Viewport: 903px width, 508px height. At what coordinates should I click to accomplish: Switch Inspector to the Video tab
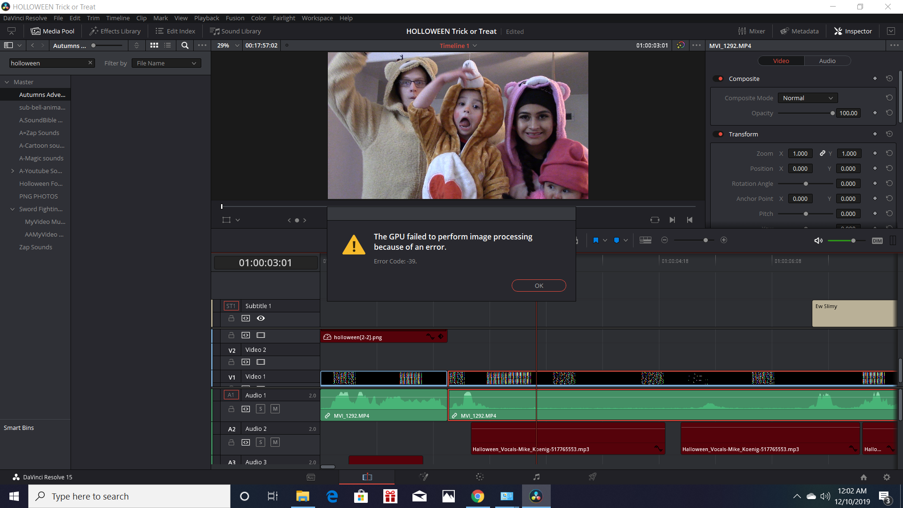click(x=781, y=61)
